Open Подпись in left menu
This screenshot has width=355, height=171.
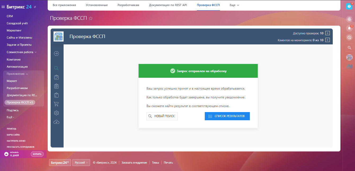click(13, 110)
